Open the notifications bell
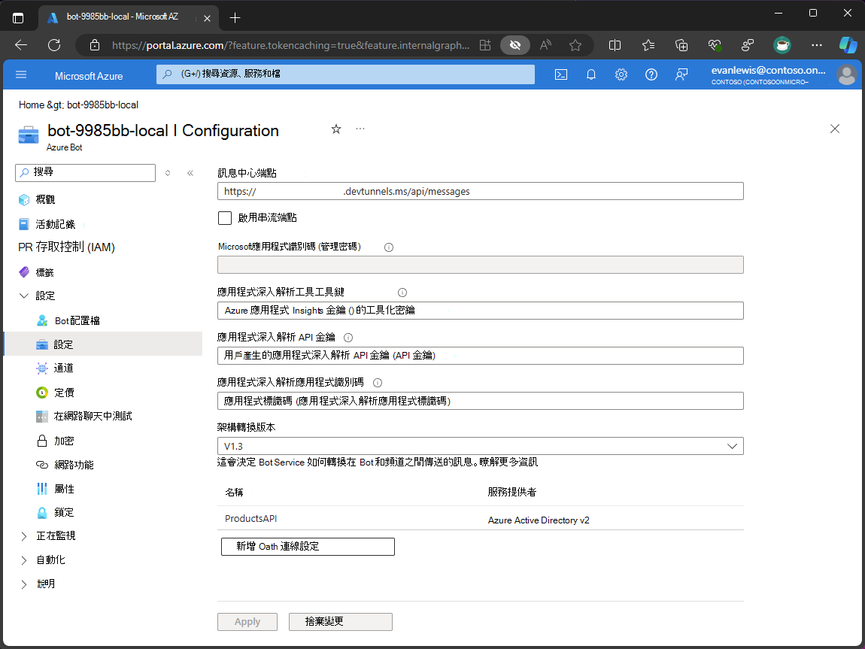Viewport: 865px width, 649px height. click(x=591, y=74)
